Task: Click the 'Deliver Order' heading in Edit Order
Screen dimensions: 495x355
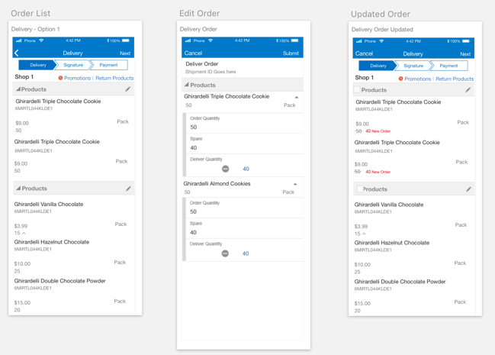Action: tap(201, 64)
